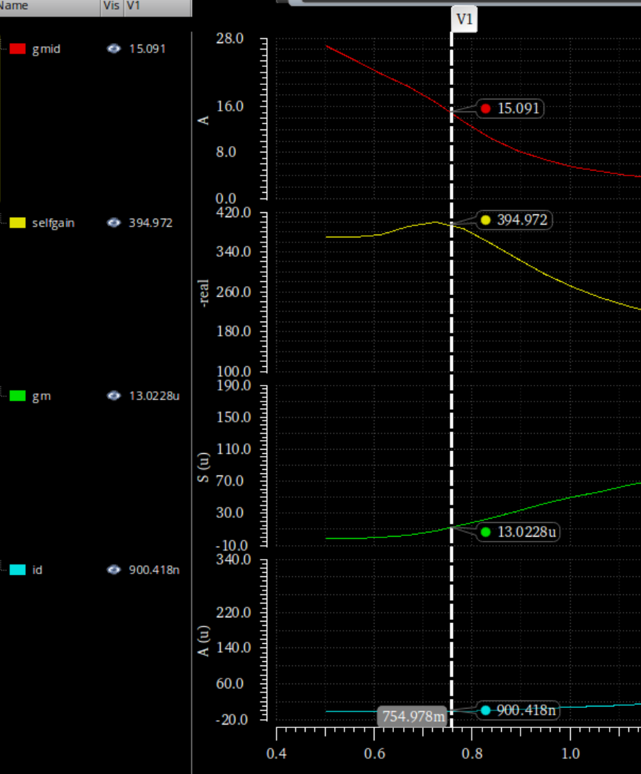Screen dimensions: 641x774
Task: Click the 13.0228u gm marker readout
Action: point(518,532)
